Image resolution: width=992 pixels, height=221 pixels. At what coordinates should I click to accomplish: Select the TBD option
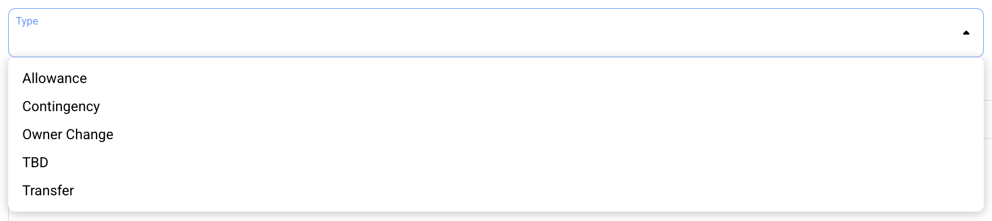pyautogui.click(x=496, y=163)
